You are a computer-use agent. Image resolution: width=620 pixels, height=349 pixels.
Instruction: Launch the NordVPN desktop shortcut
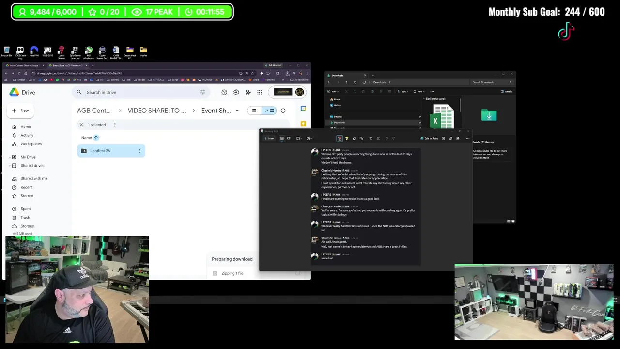34,52
